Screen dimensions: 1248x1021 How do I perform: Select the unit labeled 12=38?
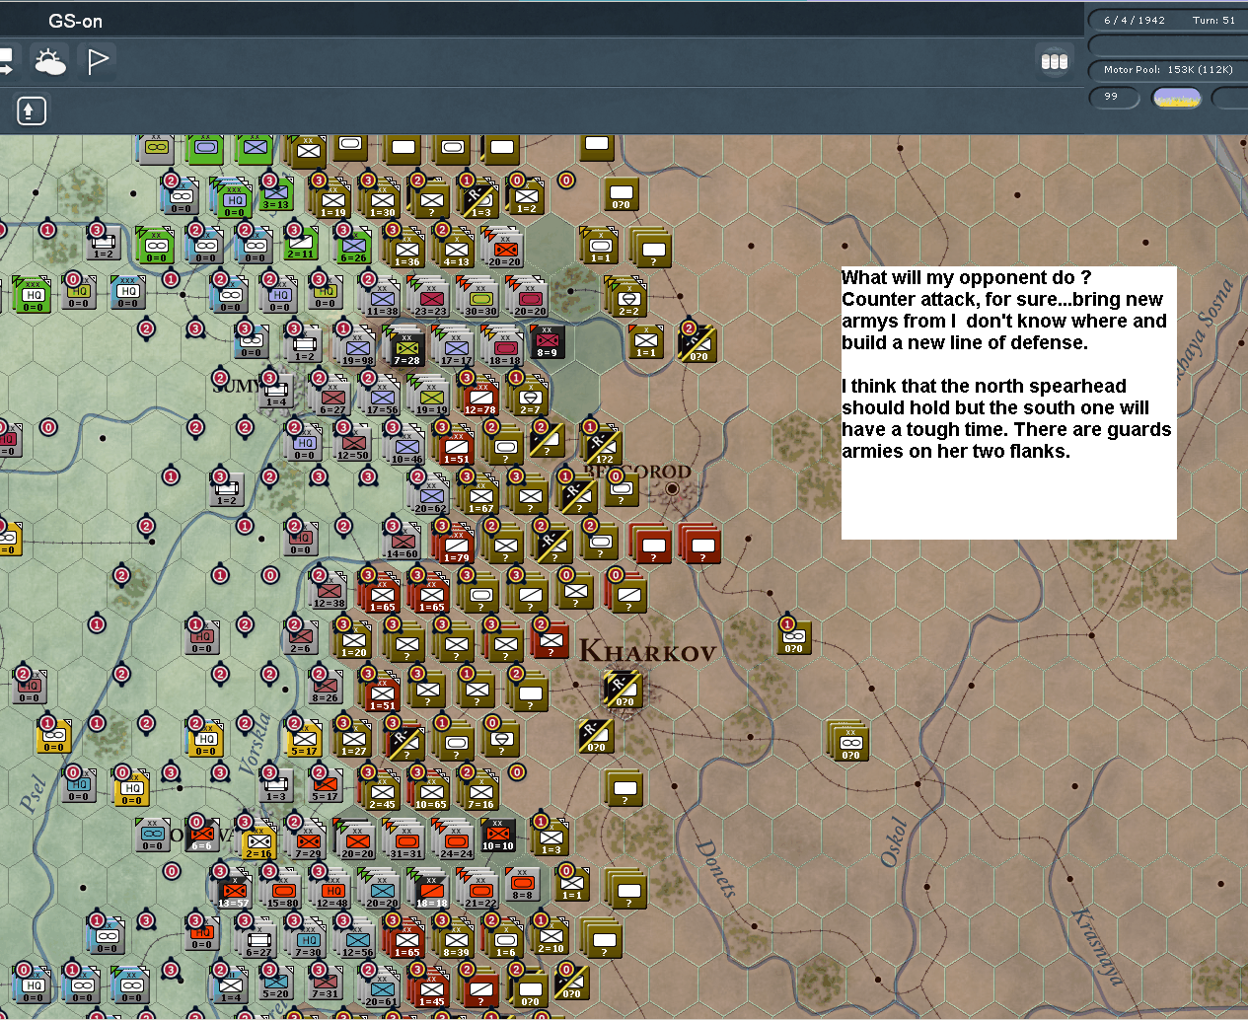click(x=329, y=591)
